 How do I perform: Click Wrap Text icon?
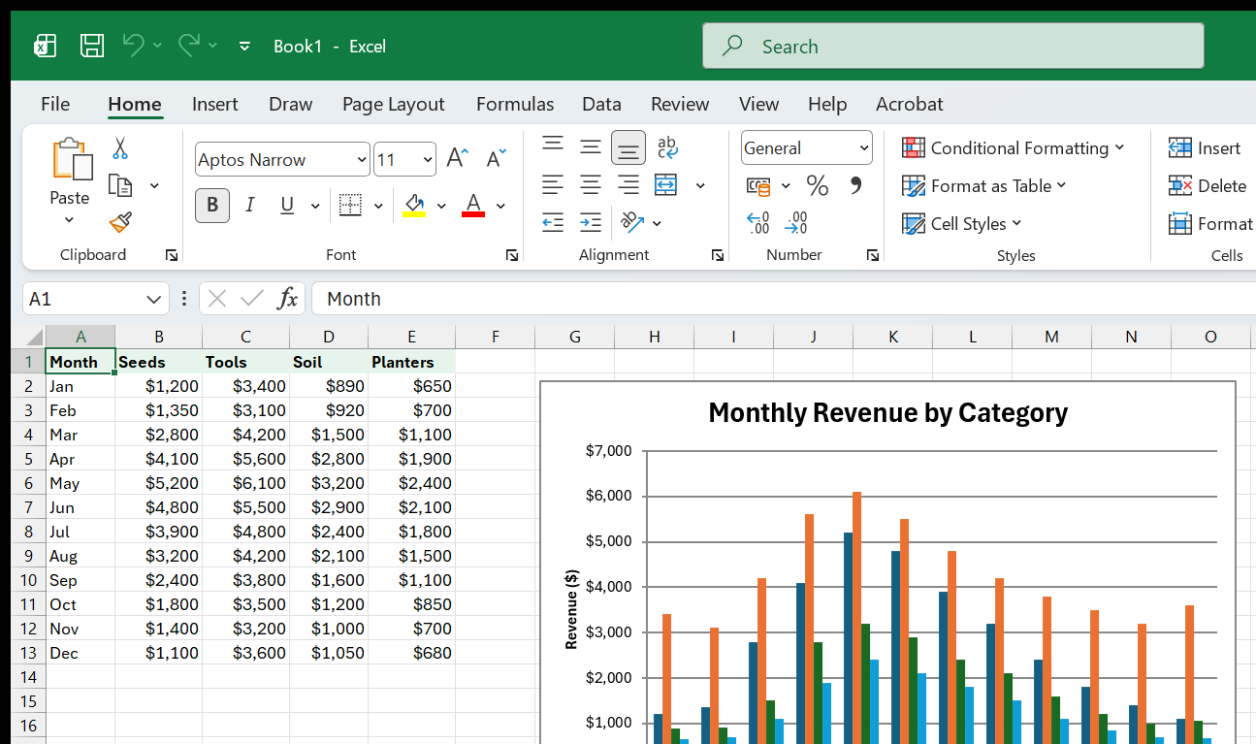pyautogui.click(x=667, y=147)
